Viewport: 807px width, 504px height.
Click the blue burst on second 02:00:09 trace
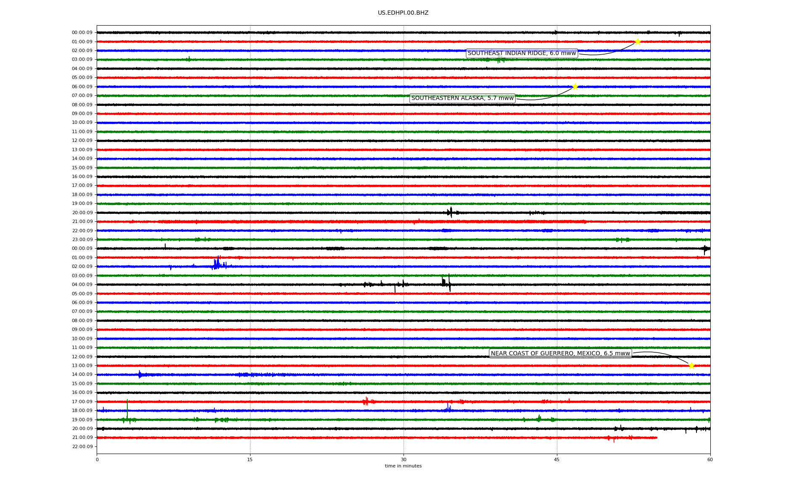217,264
